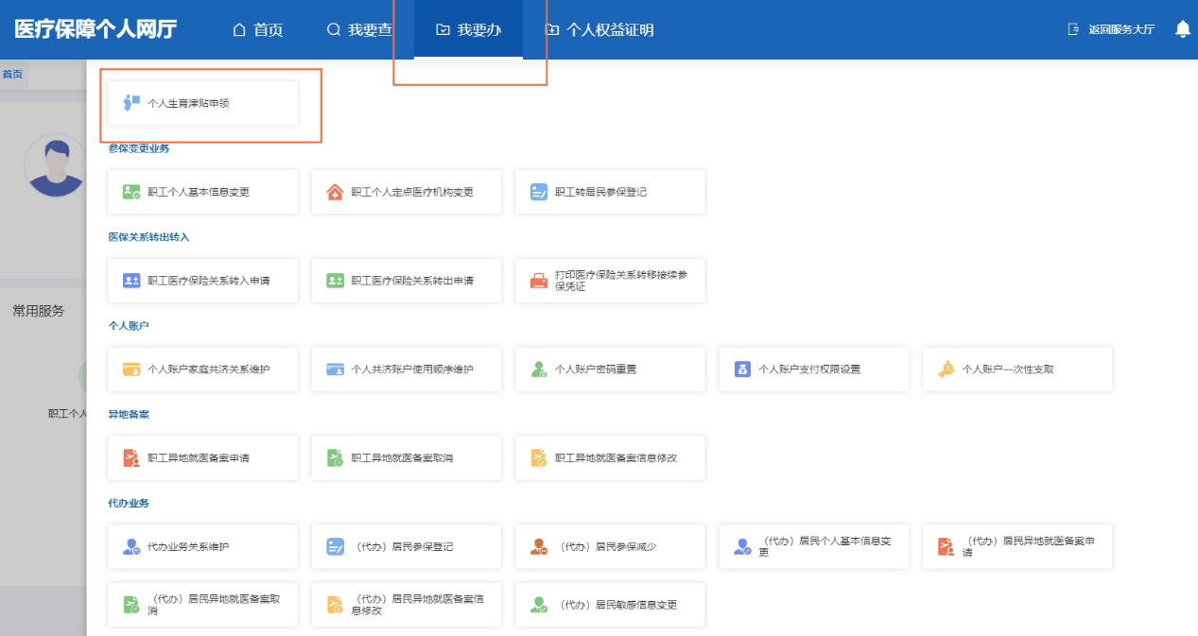Click the notification bell icon
The image size is (1198, 636).
(x=1182, y=29)
